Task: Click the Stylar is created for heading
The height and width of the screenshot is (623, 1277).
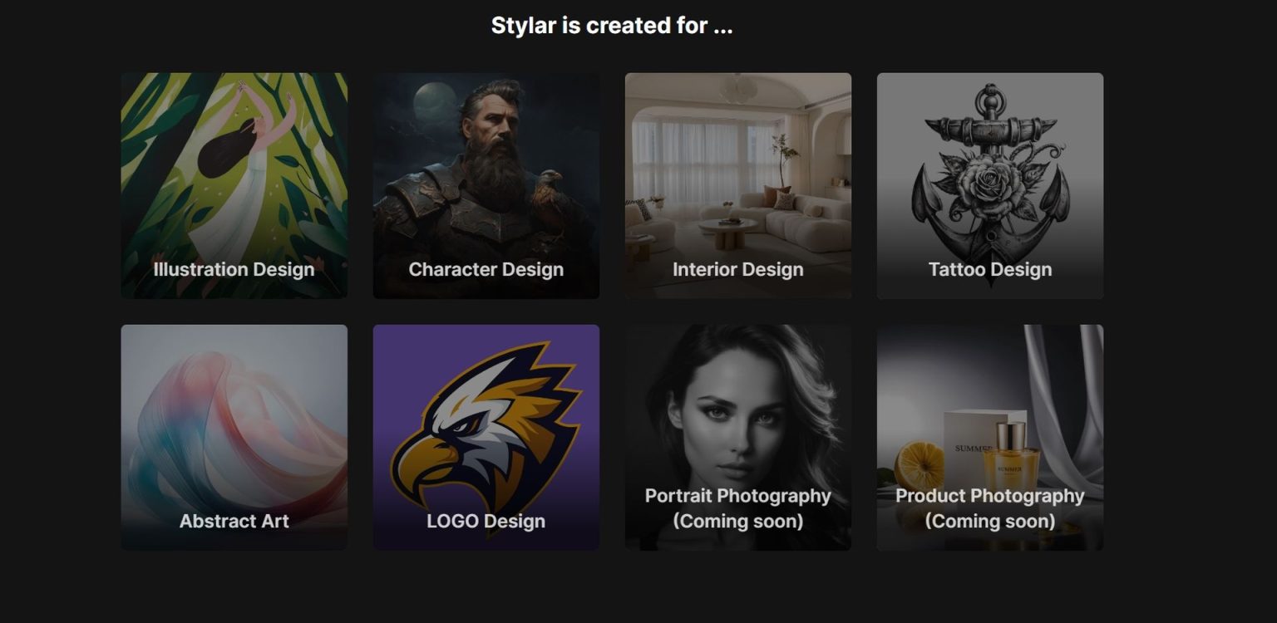Action: (613, 26)
